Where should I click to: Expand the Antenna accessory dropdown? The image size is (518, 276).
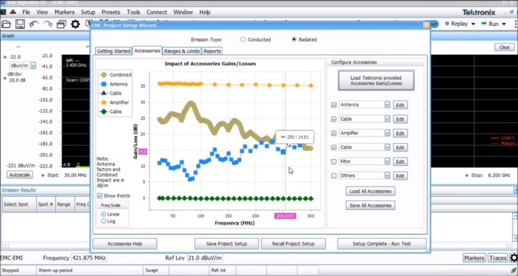pyautogui.click(x=387, y=105)
